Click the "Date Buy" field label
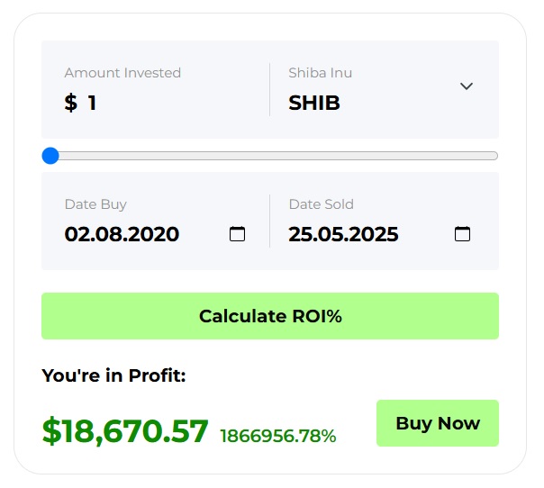The image size is (544, 488). (x=95, y=204)
